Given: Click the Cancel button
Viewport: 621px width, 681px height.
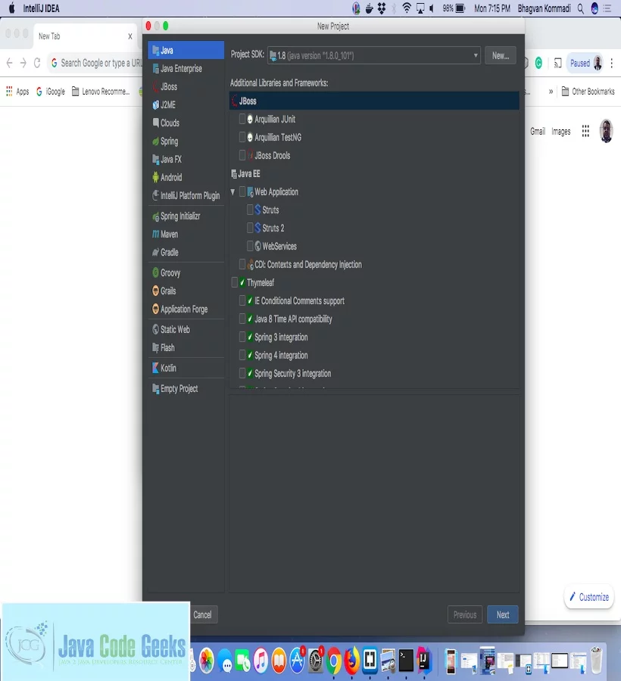Looking at the screenshot, I should 202,614.
